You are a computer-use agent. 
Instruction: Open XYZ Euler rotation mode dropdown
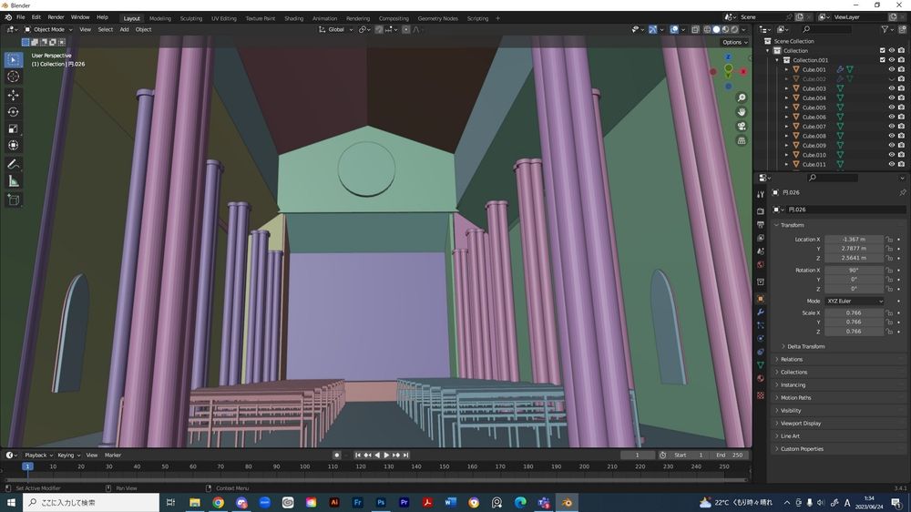(x=855, y=301)
